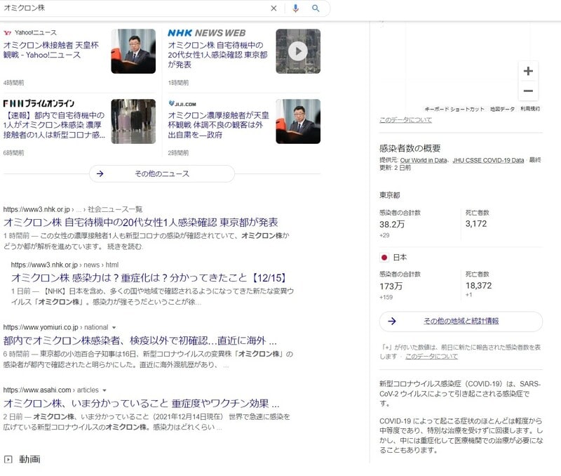The height and width of the screenshot is (476, 561).
Task: Open Yomiuri result 都内でオミクロン株感染者
Action: pos(140,341)
